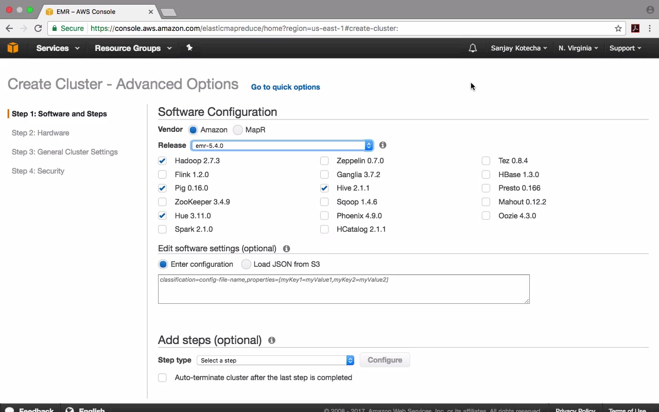Bookmark this page with the star icon
This screenshot has width=659, height=412.
point(618,28)
